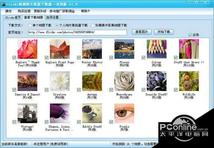This screenshot has width=214, height=148.
Task: Open the People eye thumbnail
Action: coord(124,113)
